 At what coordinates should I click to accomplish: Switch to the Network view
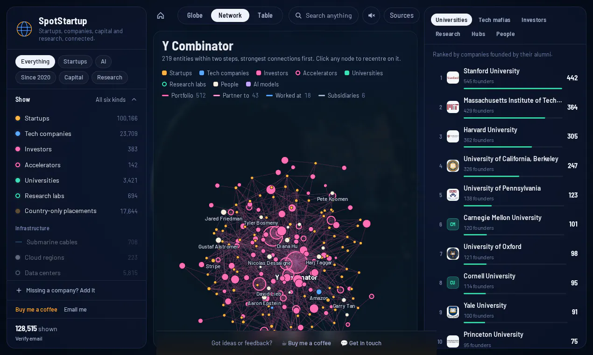[230, 15]
